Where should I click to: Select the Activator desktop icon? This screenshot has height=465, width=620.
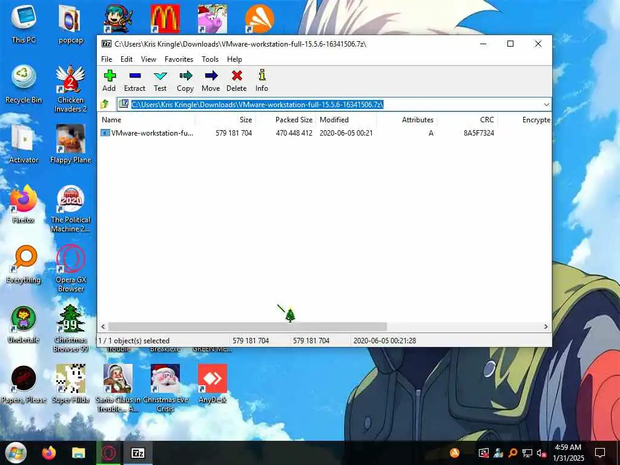click(x=24, y=144)
